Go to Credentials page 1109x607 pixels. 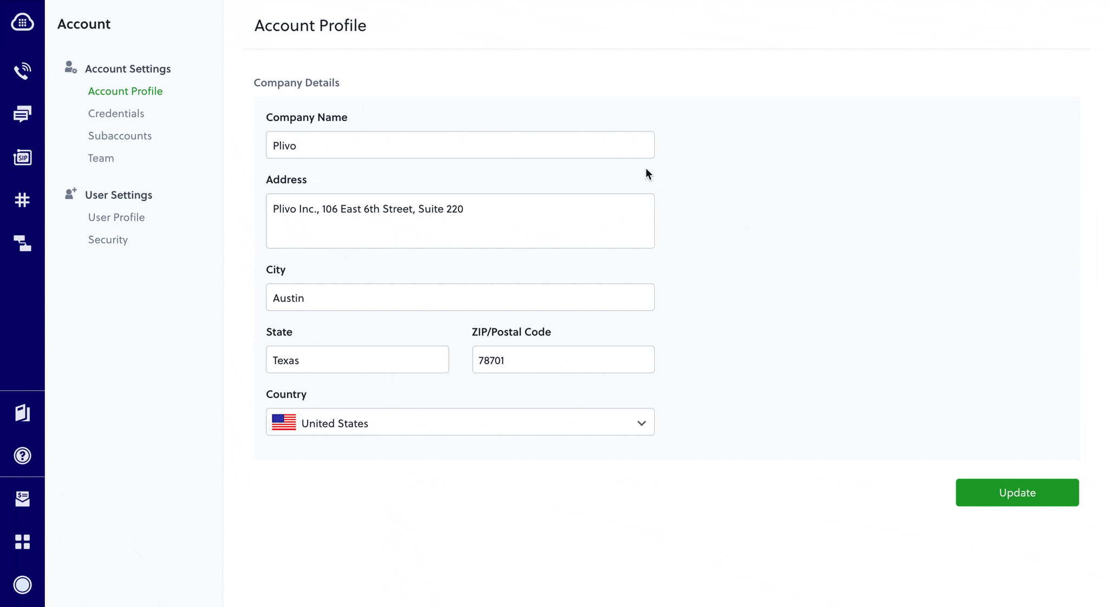[116, 114]
